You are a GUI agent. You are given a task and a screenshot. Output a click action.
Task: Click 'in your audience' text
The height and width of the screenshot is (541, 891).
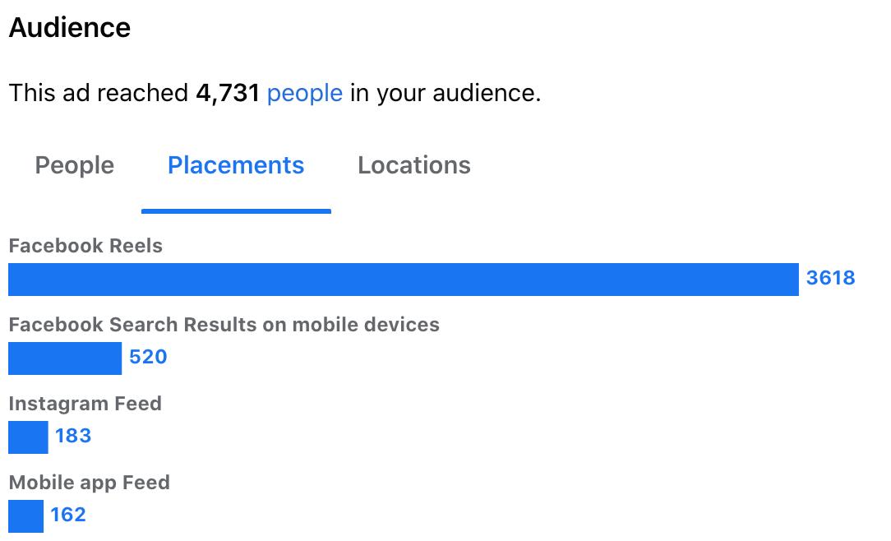[445, 93]
